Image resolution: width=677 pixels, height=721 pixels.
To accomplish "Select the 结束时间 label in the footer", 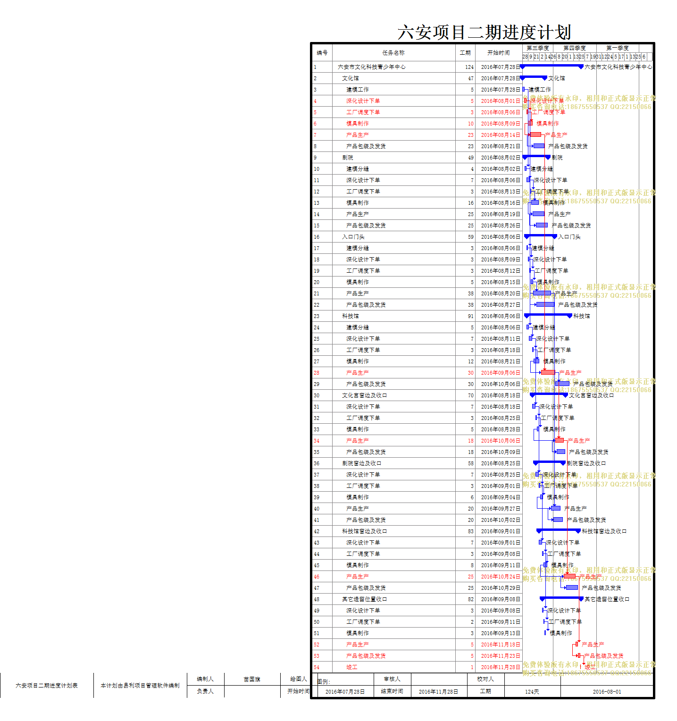I will 392,691.
